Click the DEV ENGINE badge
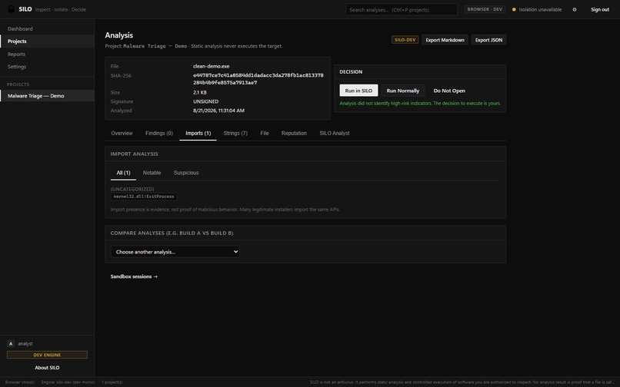This screenshot has height=387, width=620. 47,355
